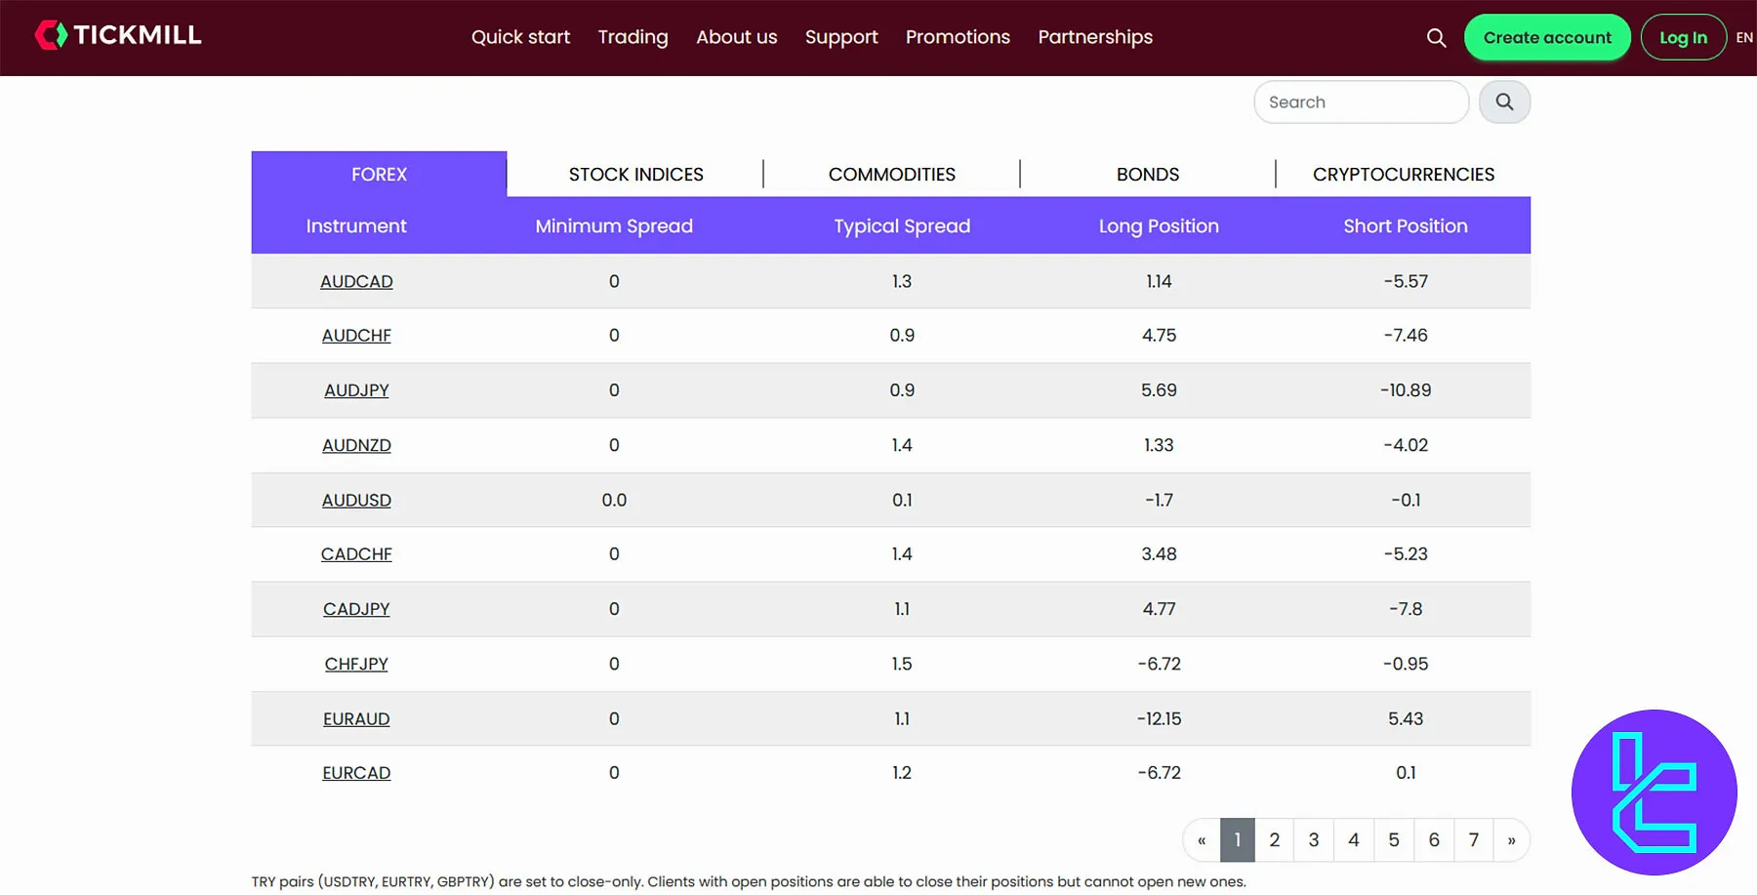Open the Support menu
This screenshot has width=1757, height=895.
[841, 37]
